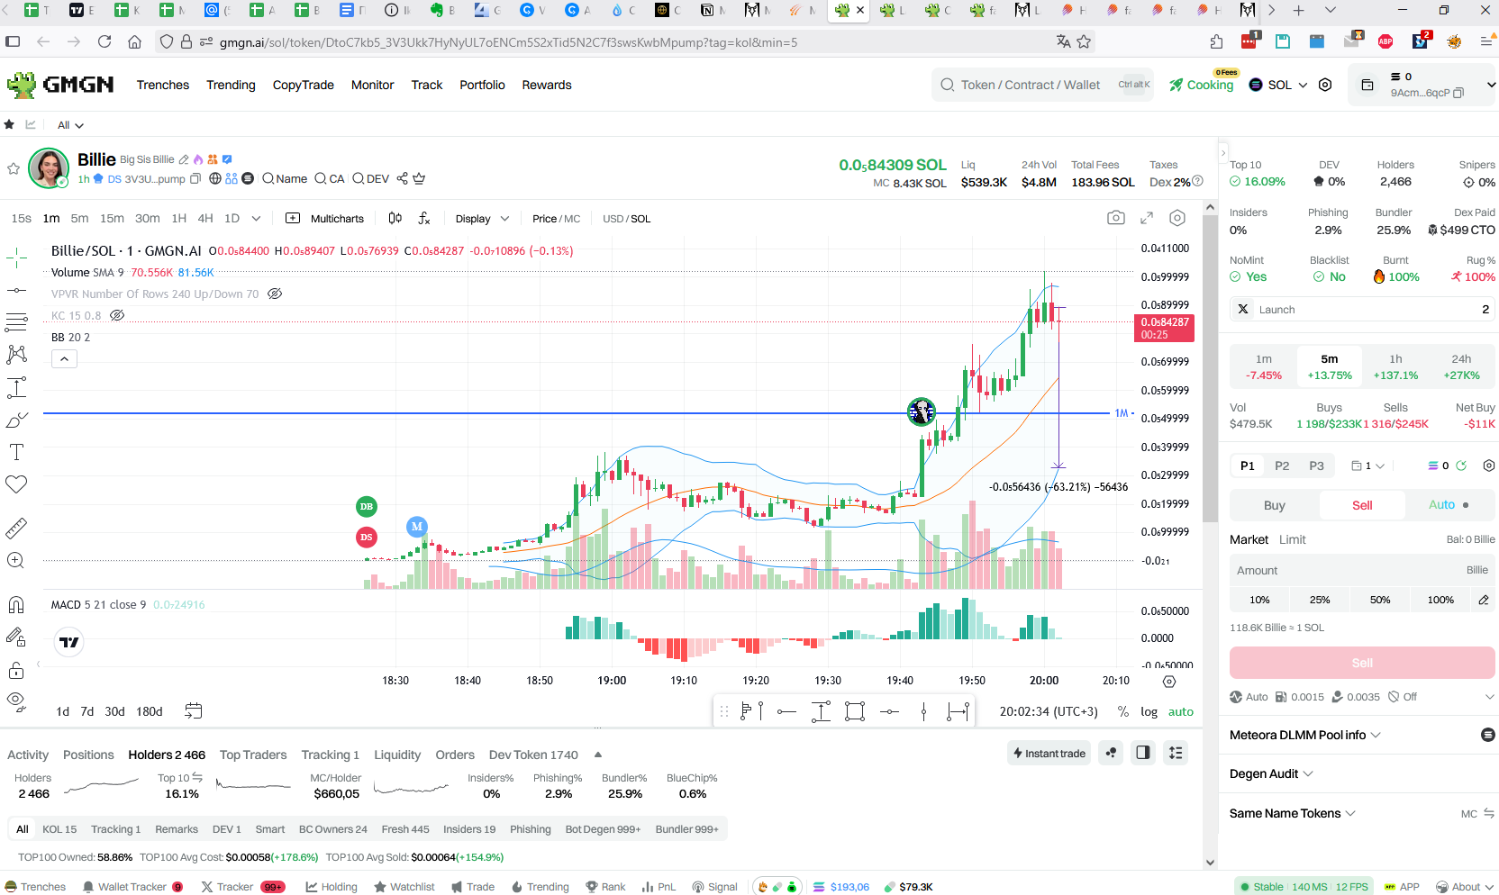Open the SOL chain selector
This screenshot has height=895, width=1499.
click(x=1278, y=85)
